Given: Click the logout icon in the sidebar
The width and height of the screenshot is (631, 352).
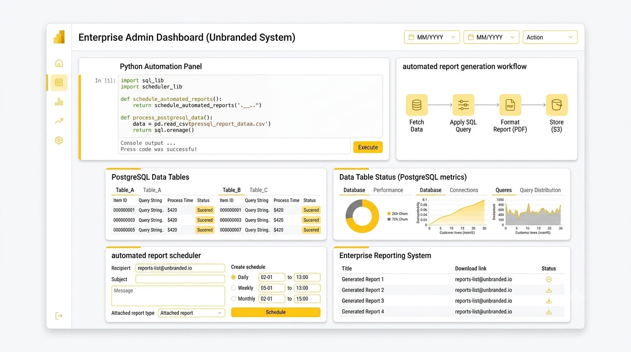Looking at the screenshot, I should pos(59,316).
